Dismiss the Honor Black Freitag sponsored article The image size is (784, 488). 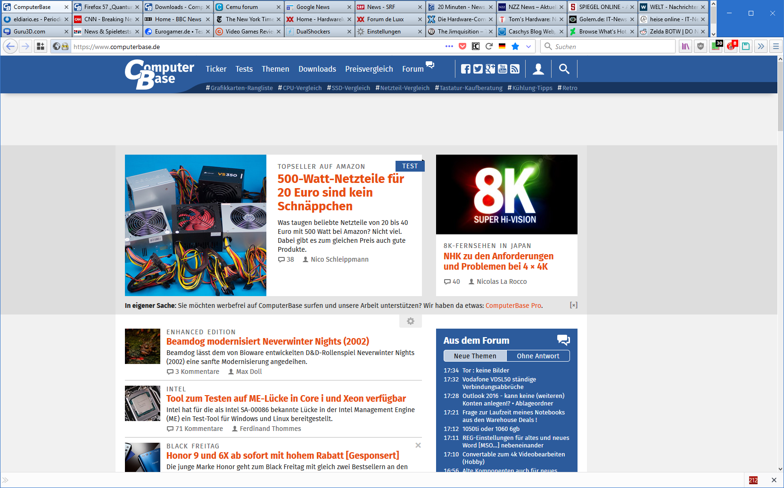click(x=418, y=445)
